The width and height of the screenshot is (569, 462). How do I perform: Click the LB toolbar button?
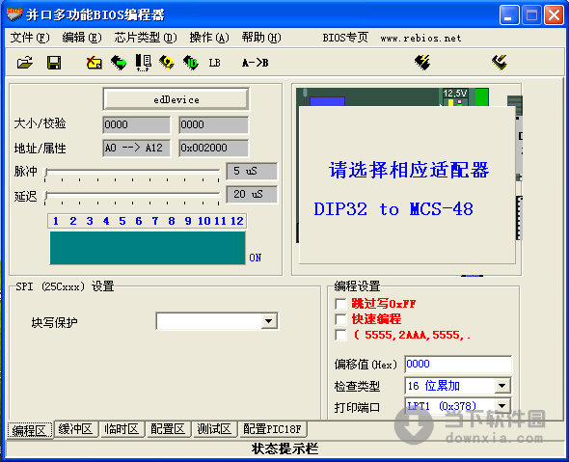(x=214, y=63)
